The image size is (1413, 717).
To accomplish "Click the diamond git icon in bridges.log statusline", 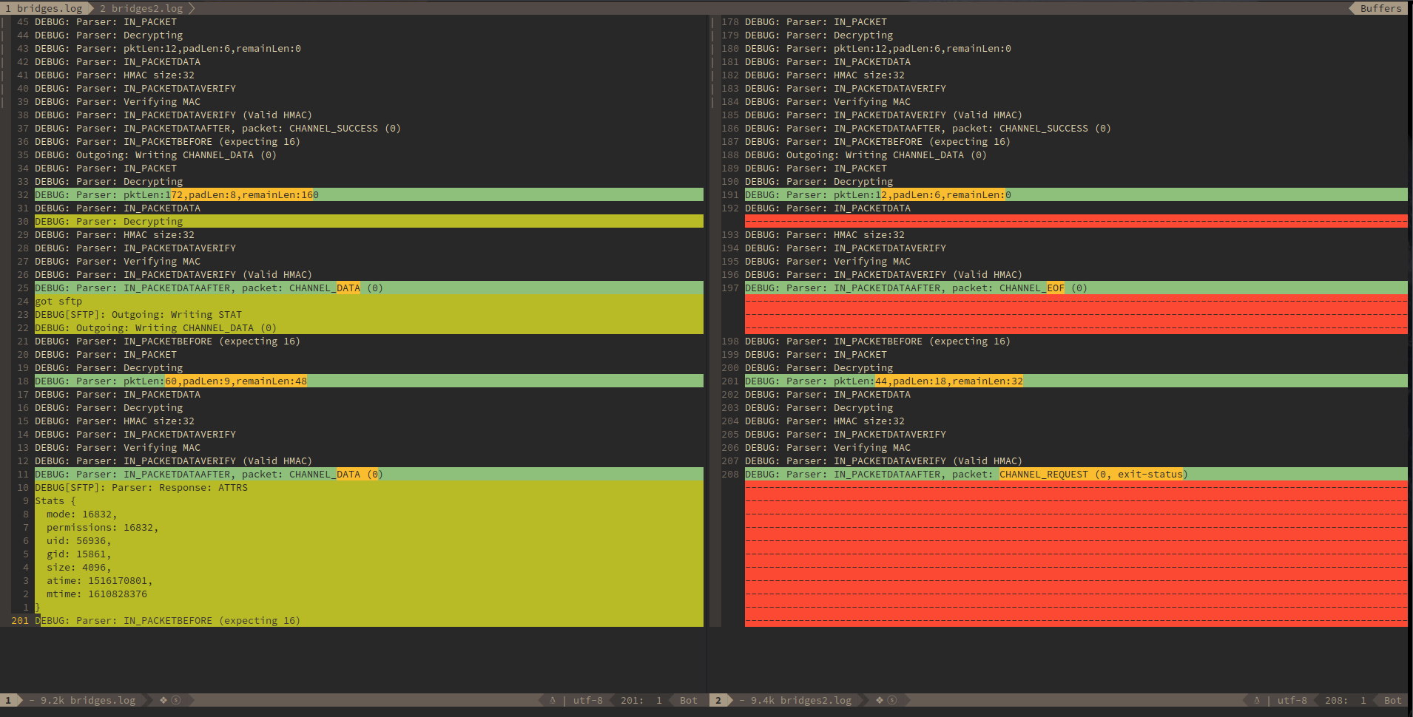I will [163, 700].
